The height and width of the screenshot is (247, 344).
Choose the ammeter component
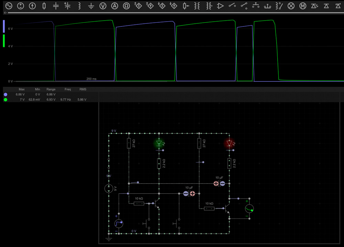[115, 6]
